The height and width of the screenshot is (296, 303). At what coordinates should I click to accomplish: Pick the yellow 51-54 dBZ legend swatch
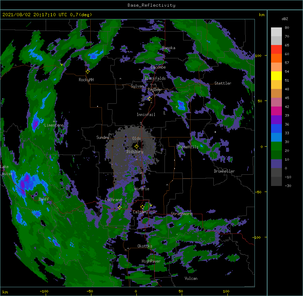[276, 76]
